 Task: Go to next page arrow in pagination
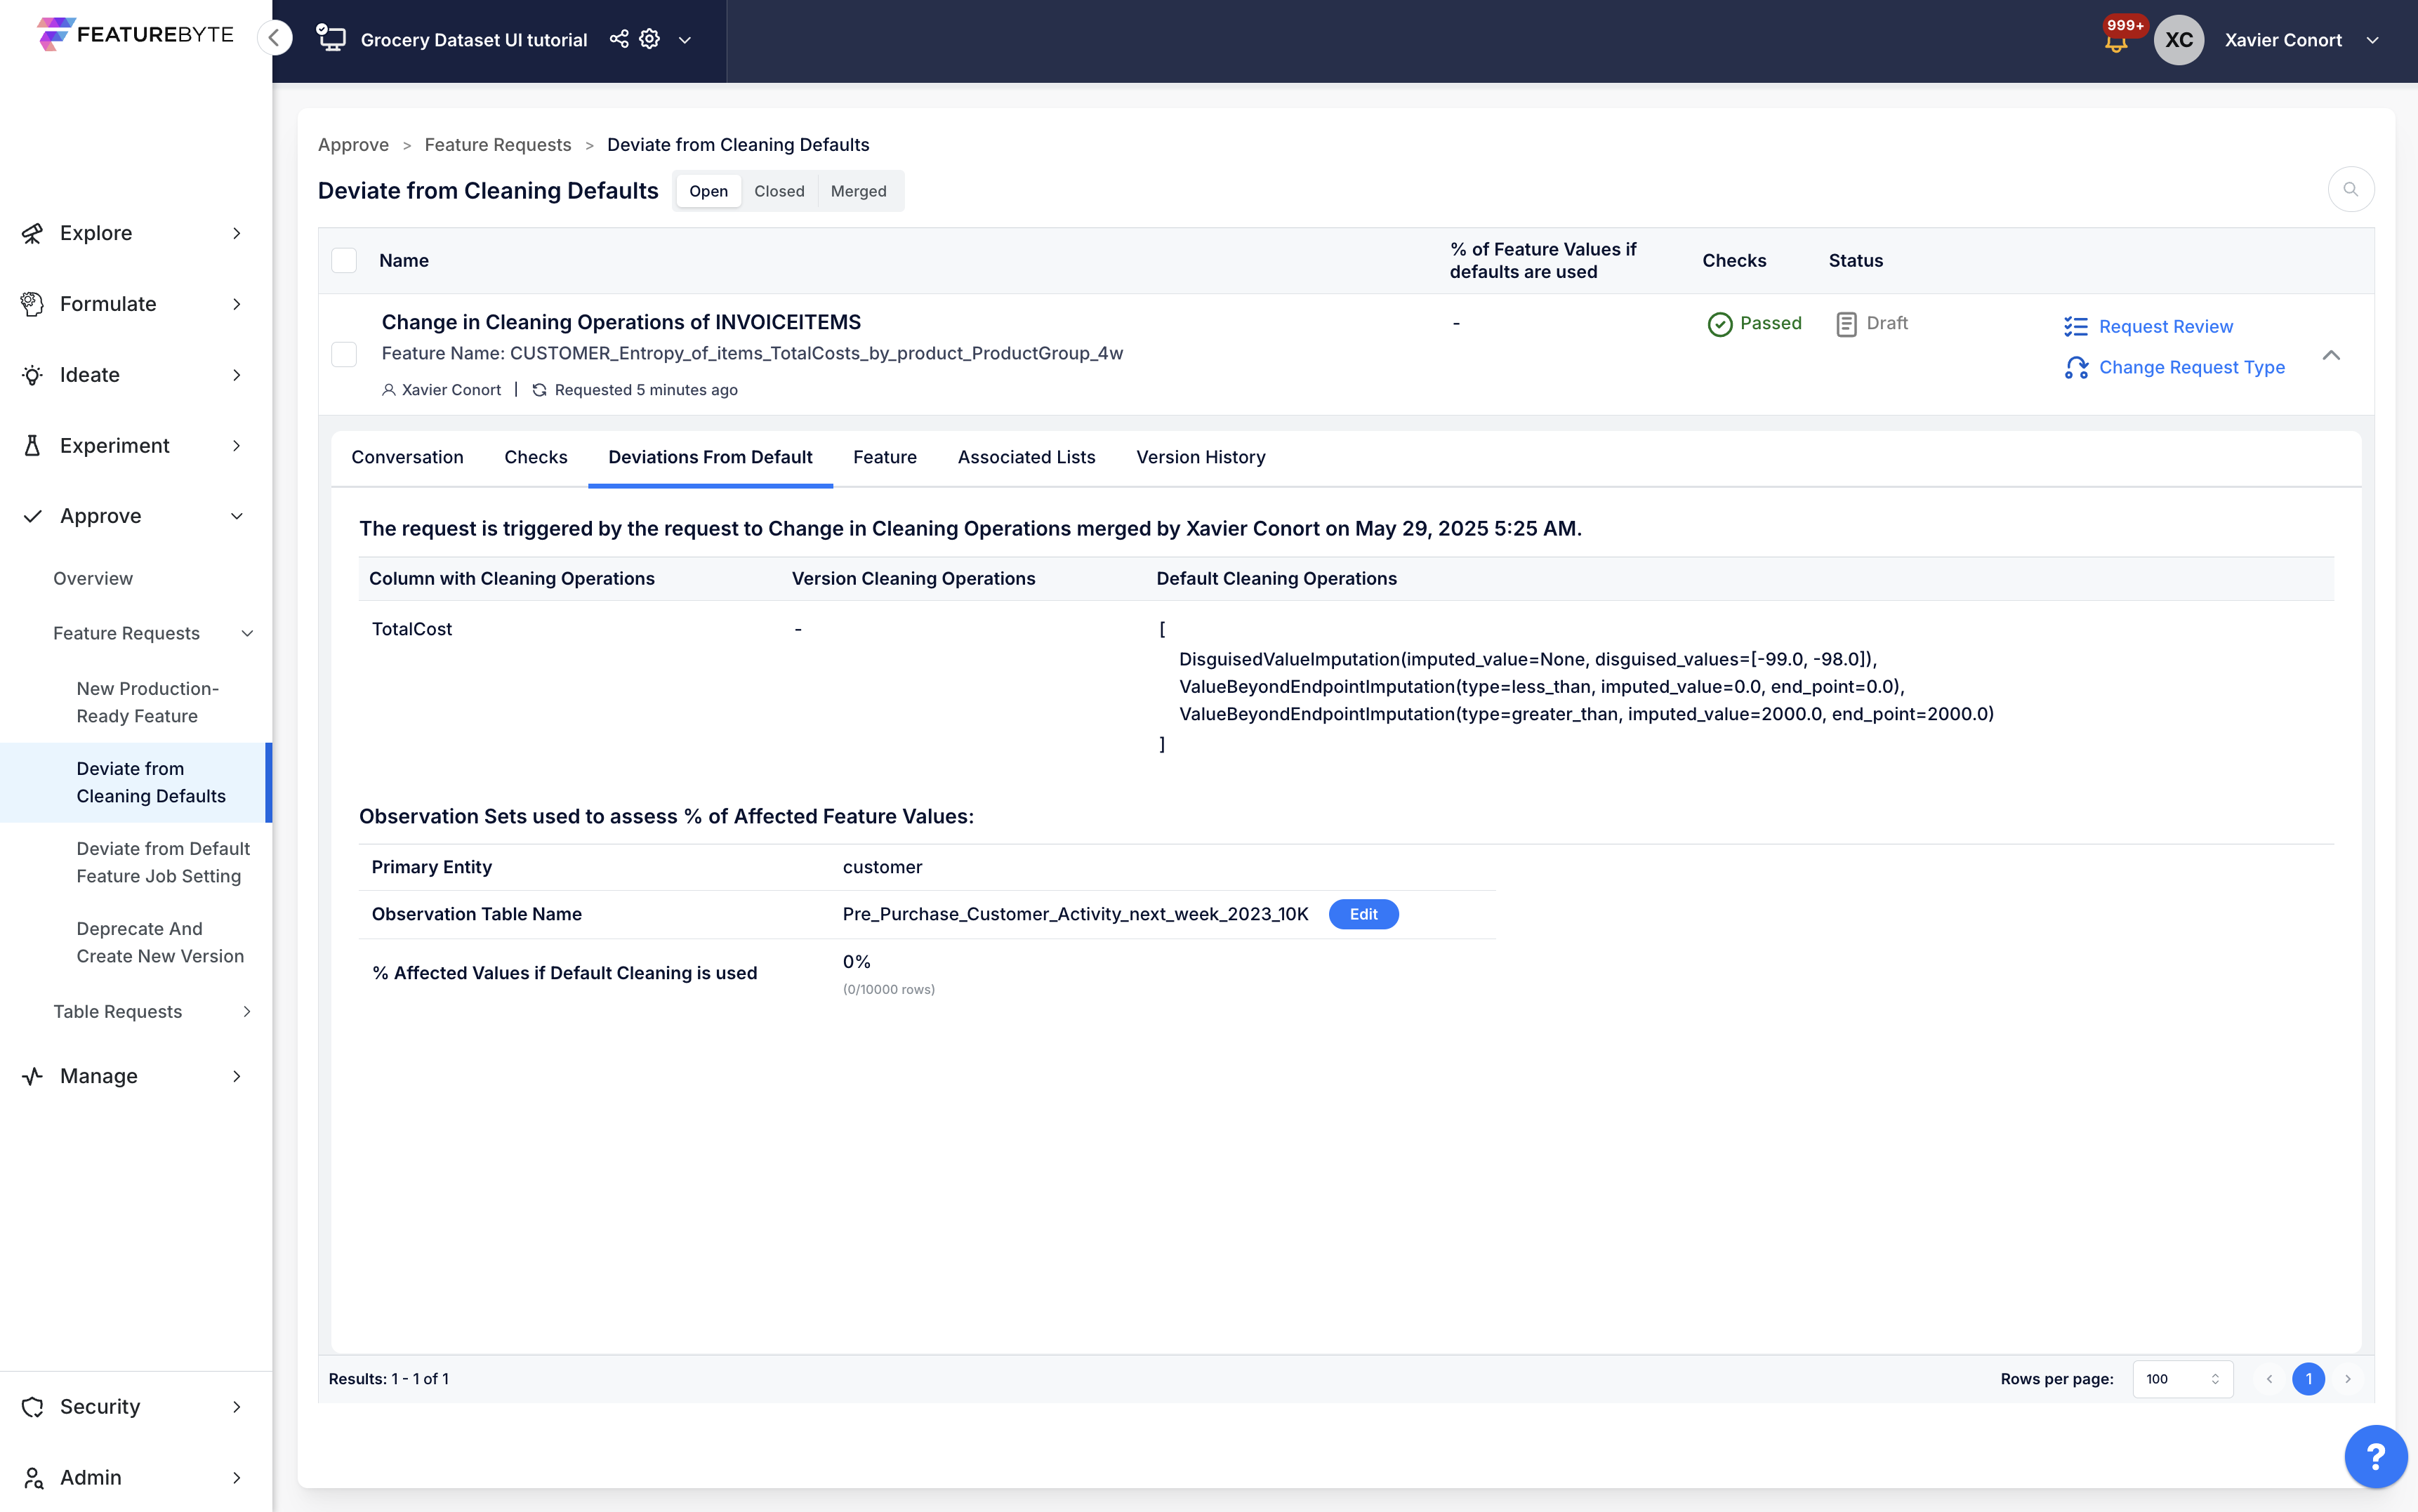tap(2348, 1379)
